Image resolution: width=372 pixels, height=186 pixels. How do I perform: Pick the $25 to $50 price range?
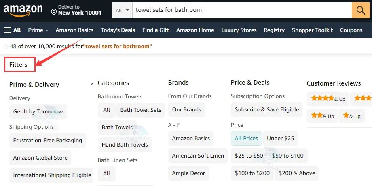tap(249, 156)
